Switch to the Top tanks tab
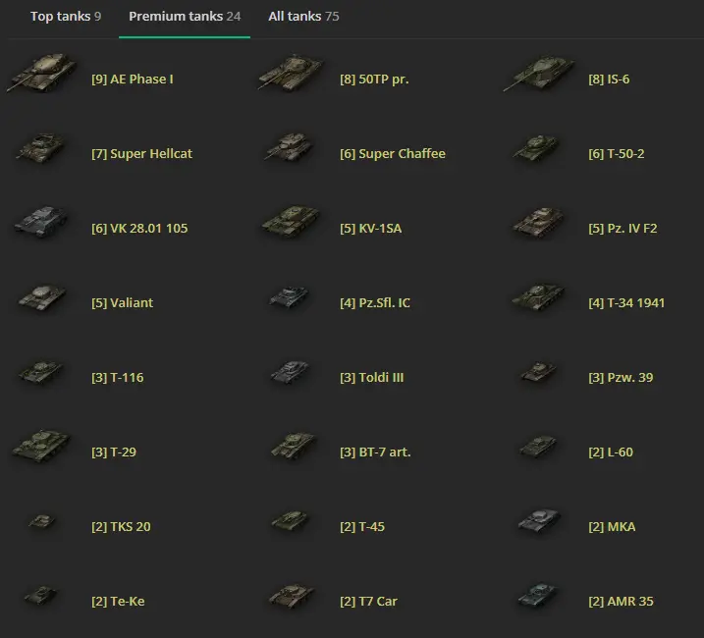Screen dimensions: 704x638 [x=65, y=17]
